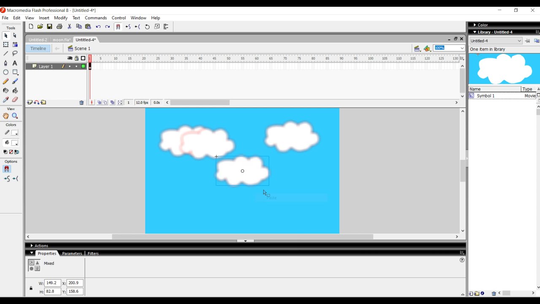This screenshot has width=540, height=304.
Task: Toggle show/hide all layers eye icon
Action: tap(70, 58)
